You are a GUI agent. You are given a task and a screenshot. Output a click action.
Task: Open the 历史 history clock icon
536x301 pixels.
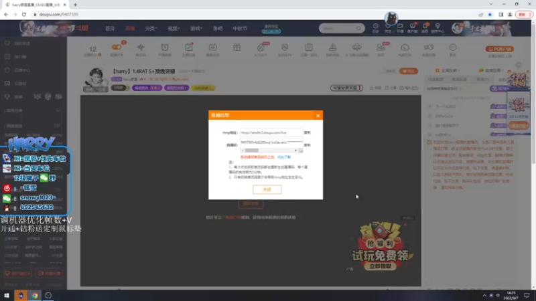376,27
